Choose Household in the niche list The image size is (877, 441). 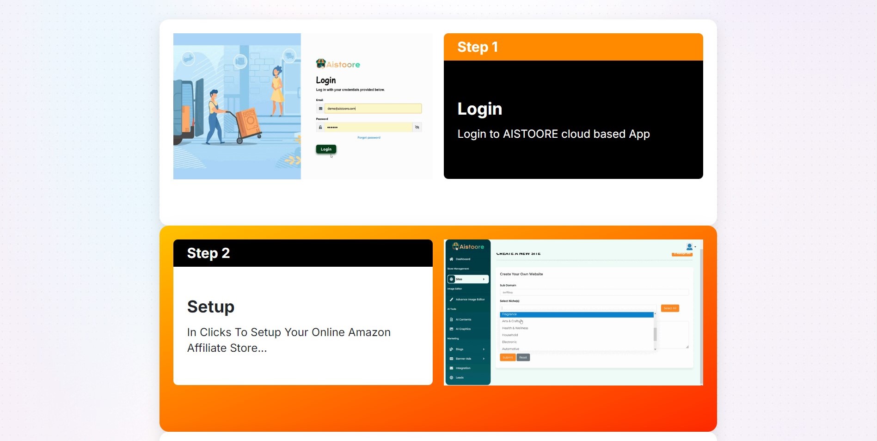click(576, 335)
